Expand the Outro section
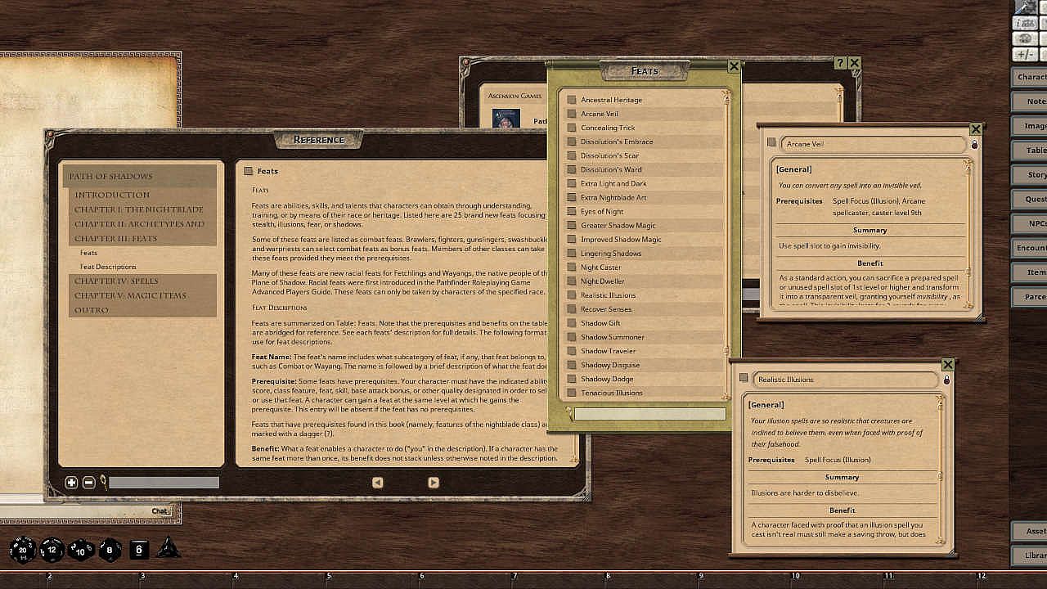This screenshot has height=589, width=1047. point(142,310)
